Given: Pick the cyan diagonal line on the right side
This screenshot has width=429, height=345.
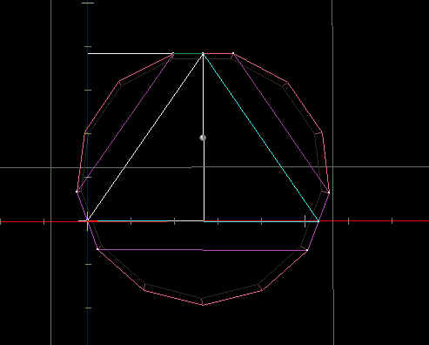Looking at the screenshot, I should click(x=260, y=137).
